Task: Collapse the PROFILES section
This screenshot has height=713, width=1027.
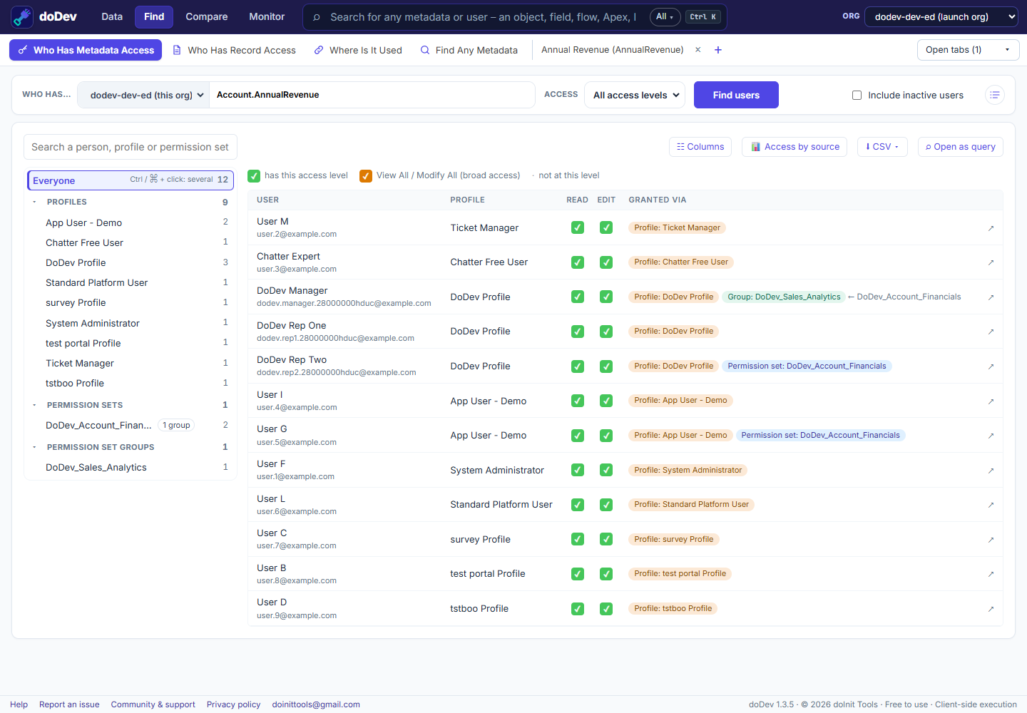Action: tap(34, 202)
